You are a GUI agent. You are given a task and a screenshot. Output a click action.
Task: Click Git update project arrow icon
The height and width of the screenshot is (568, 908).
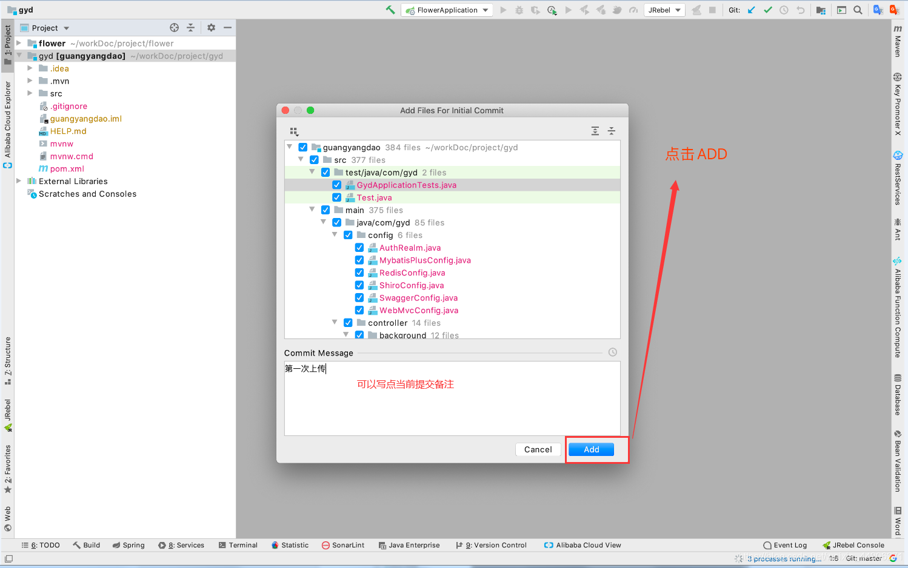click(752, 10)
